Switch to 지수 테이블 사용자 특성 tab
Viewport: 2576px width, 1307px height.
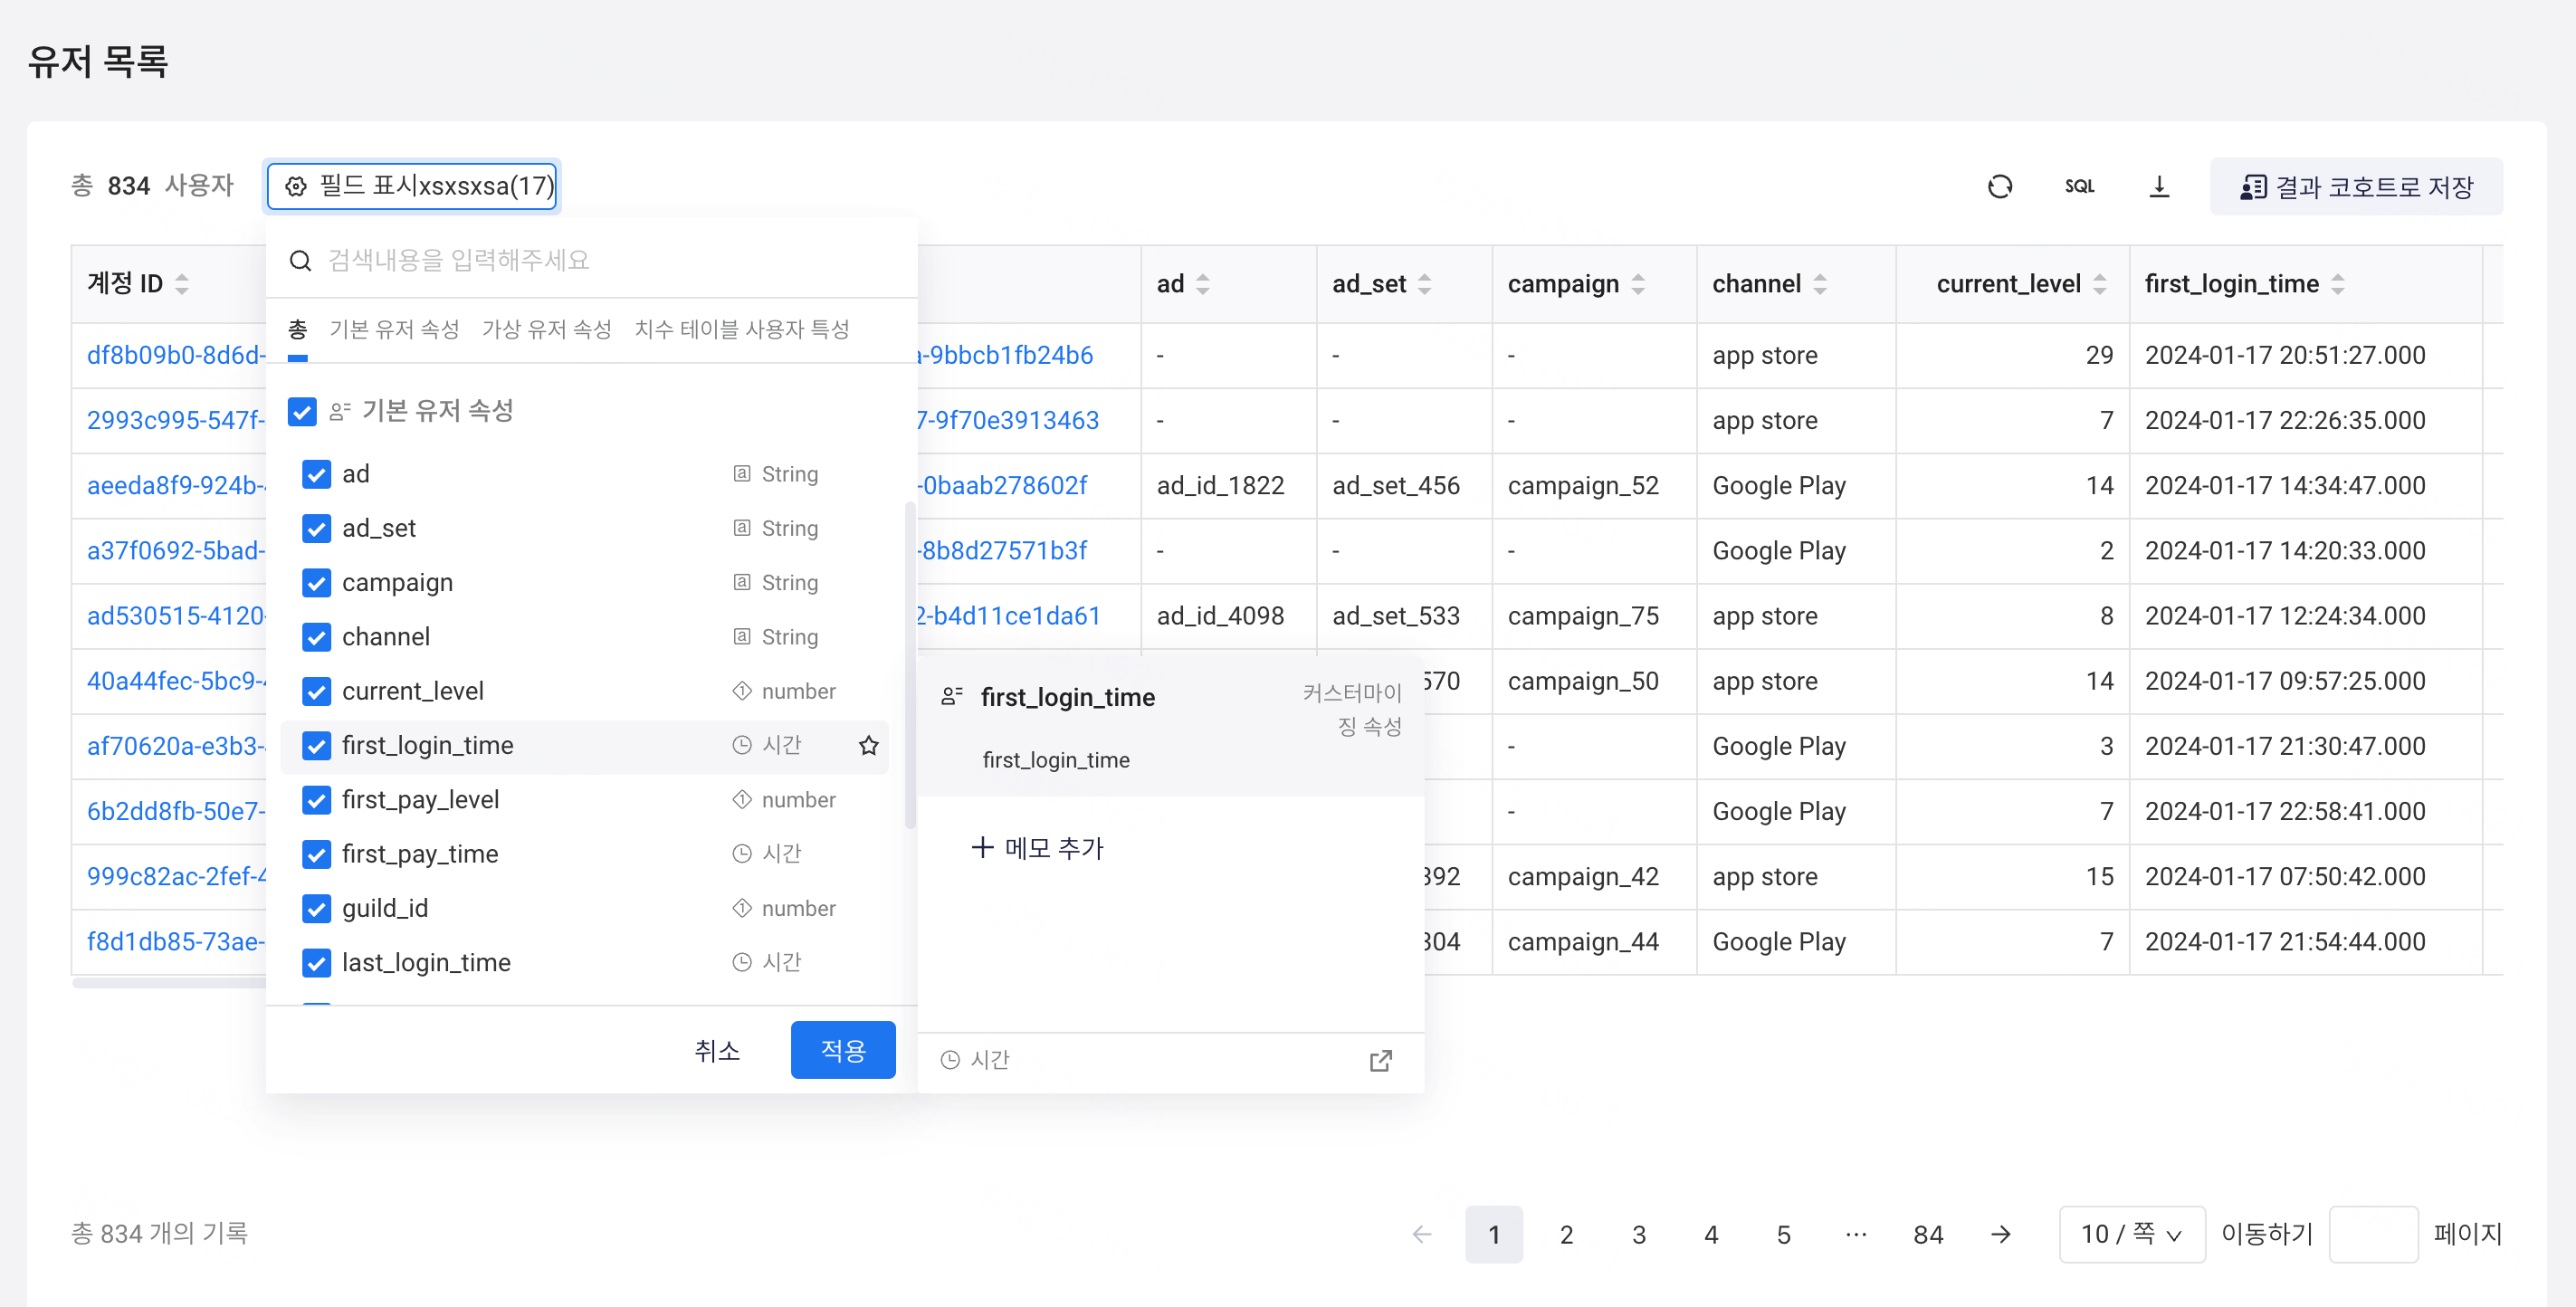[x=741, y=329]
